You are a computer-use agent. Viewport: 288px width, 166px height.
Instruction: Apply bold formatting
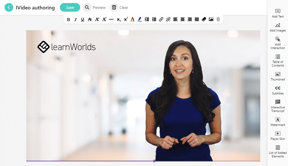click(68, 19)
